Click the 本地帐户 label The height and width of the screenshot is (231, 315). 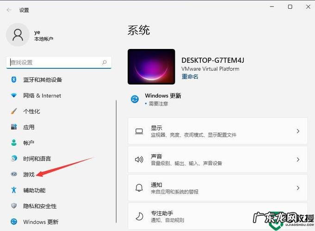44,39
